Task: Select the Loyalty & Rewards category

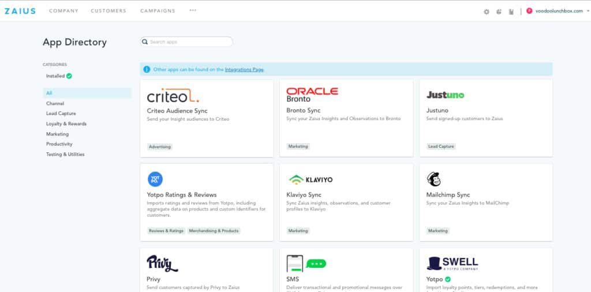Action: pyautogui.click(x=66, y=123)
